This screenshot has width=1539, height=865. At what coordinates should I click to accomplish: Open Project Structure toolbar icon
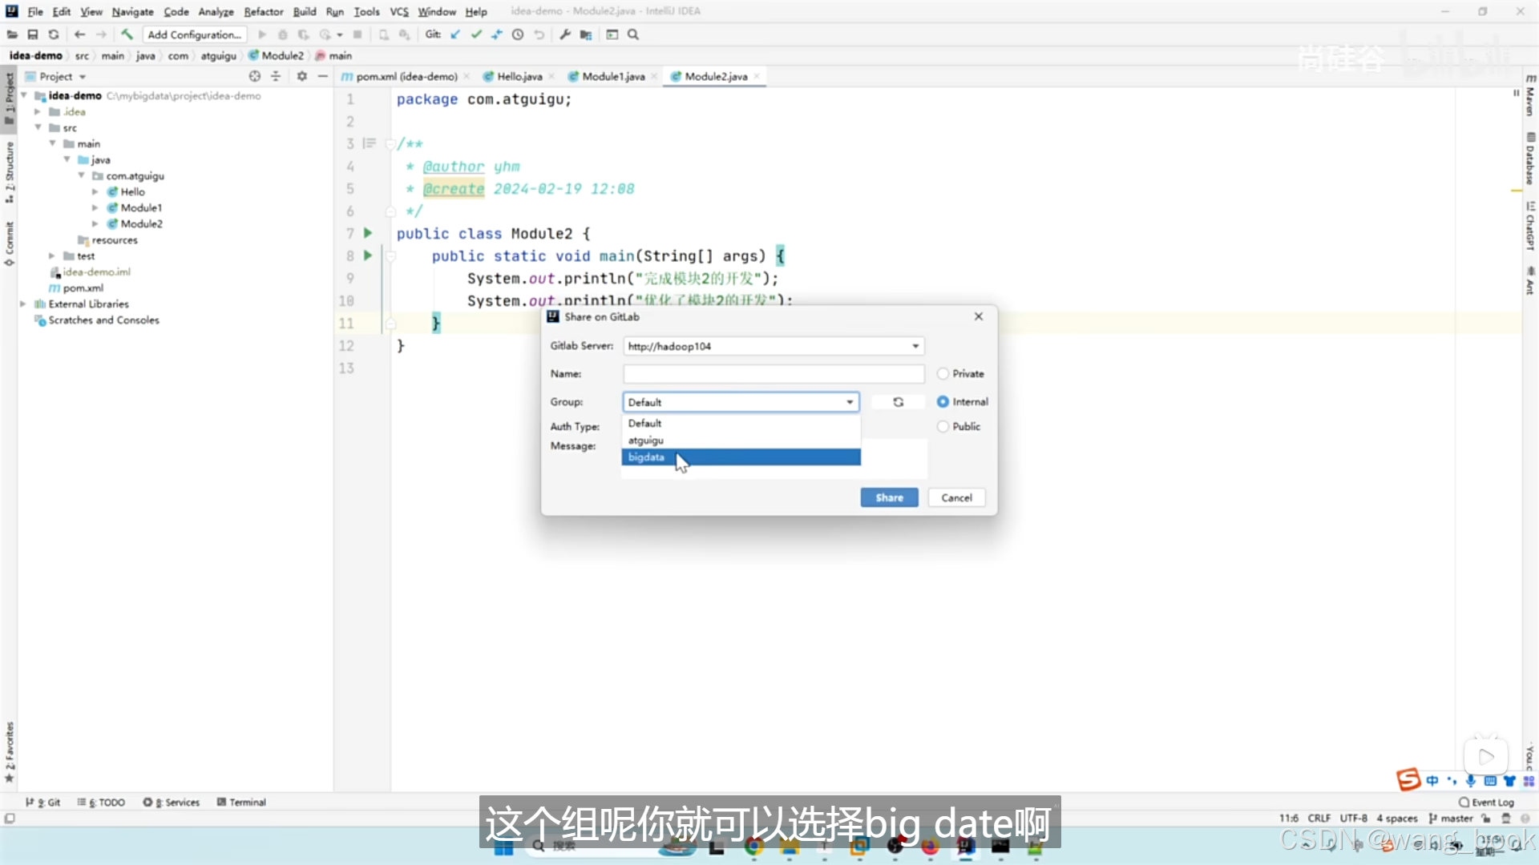586,34
